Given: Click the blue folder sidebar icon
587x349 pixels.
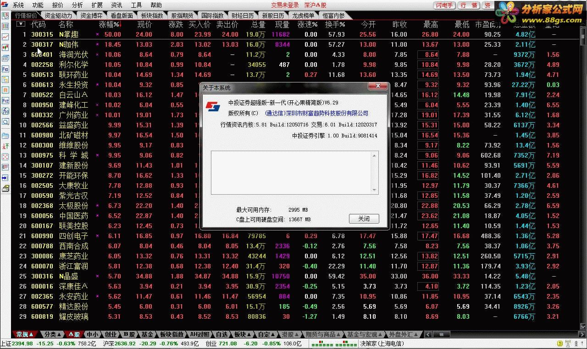Looking at the screenshot, I should click(6, 136).
